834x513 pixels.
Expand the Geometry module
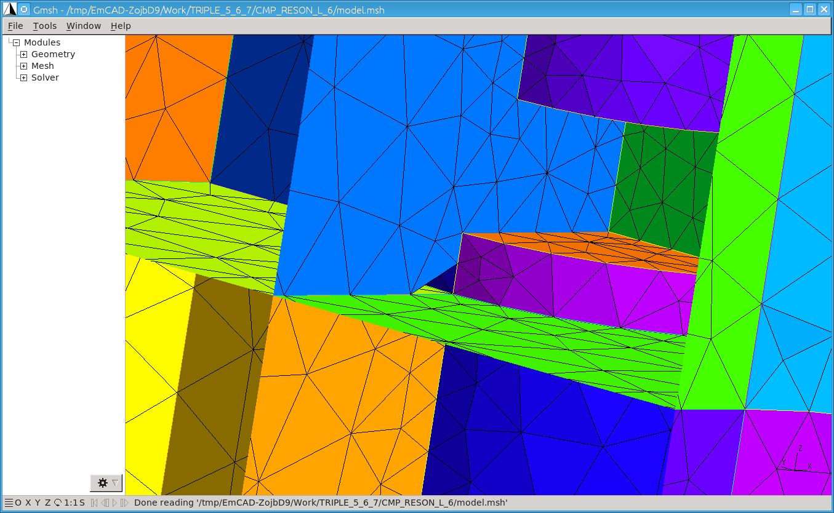[x=23, y=55]
